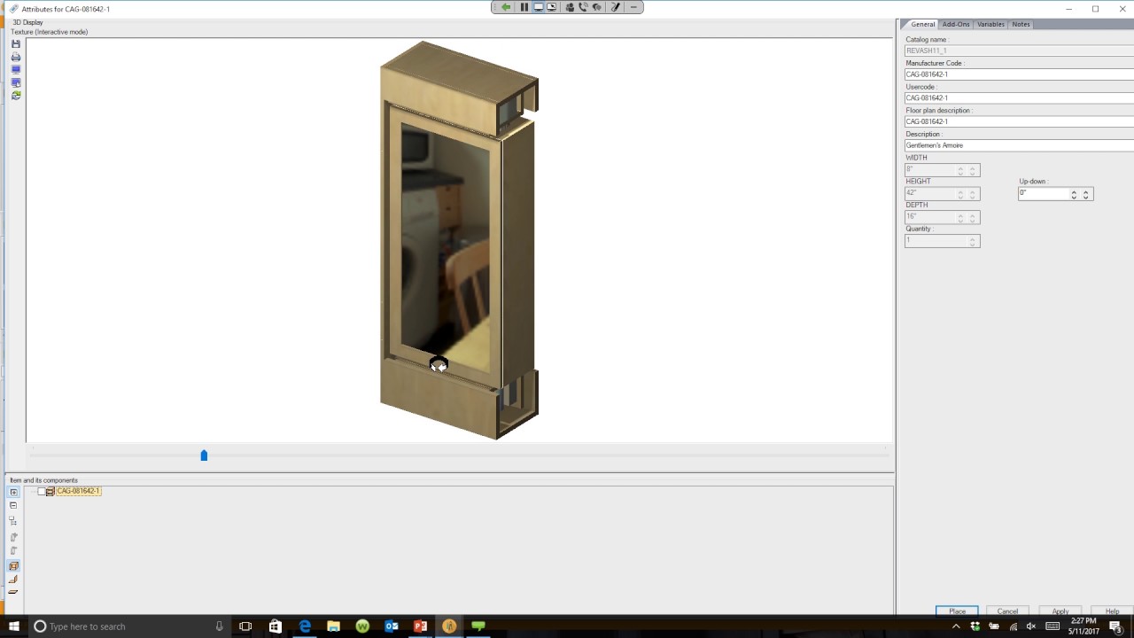Select the corner panel shape icon
The width and height of the screenshot is (1134, 638).
pos(13,580)
